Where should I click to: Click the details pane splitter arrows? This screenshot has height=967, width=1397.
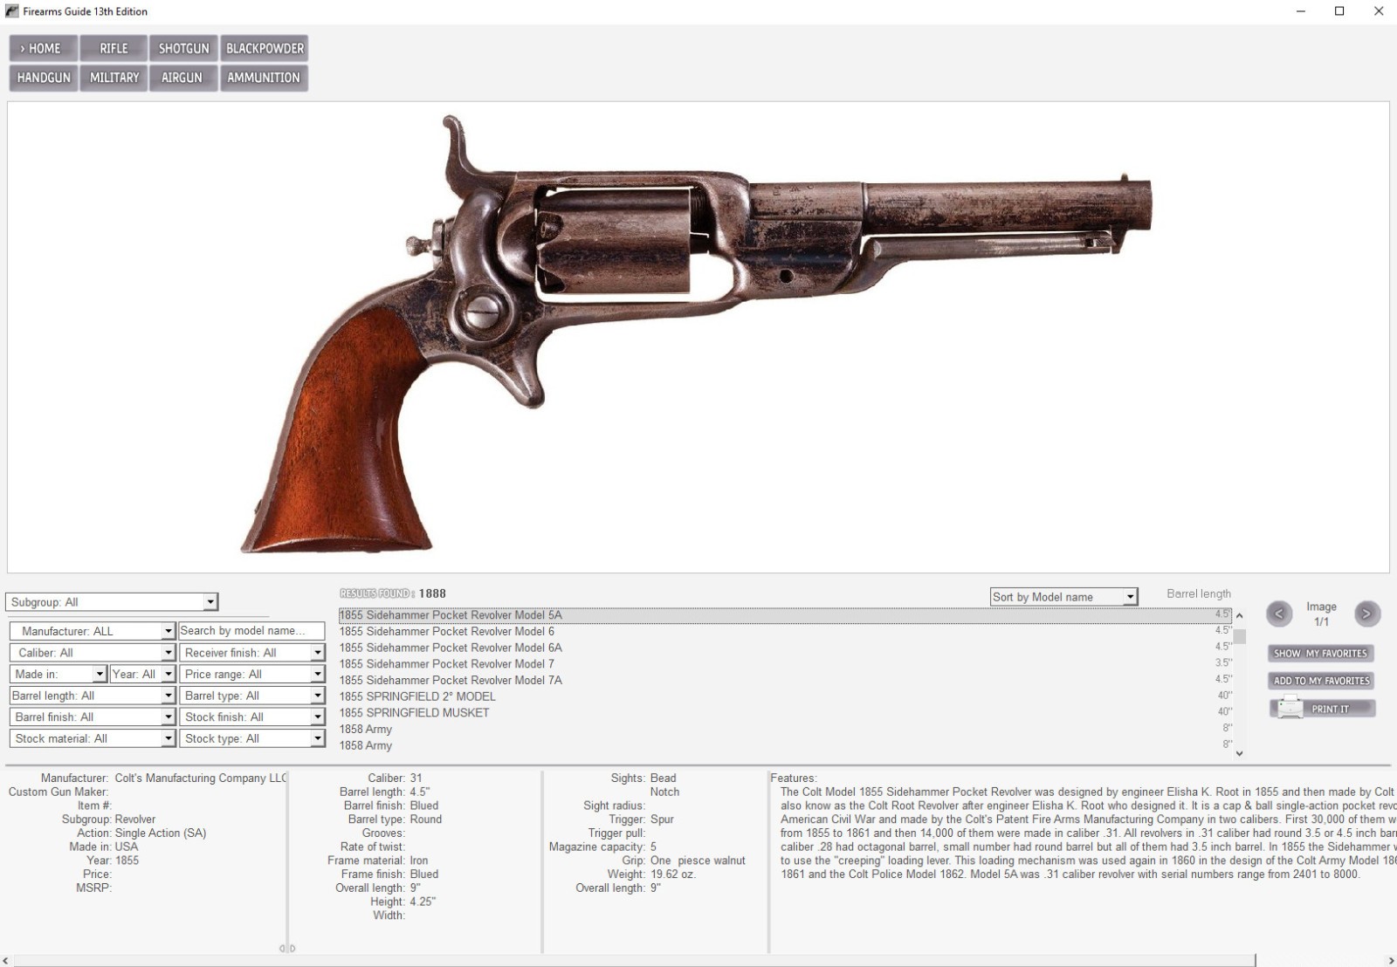click(x=287, y=948)
